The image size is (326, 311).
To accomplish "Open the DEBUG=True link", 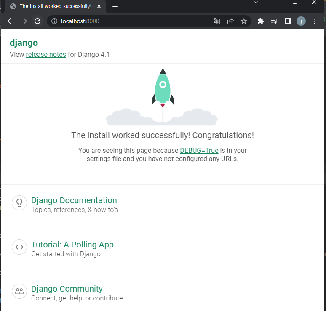I will point(199,150).
